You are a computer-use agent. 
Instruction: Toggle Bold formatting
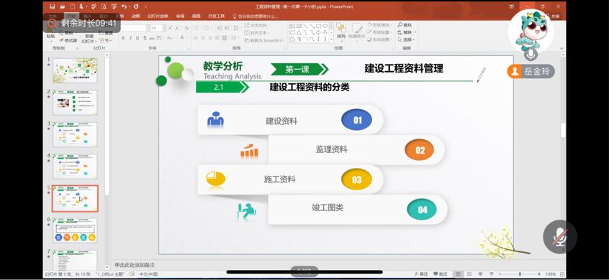(x=123, y=38)
